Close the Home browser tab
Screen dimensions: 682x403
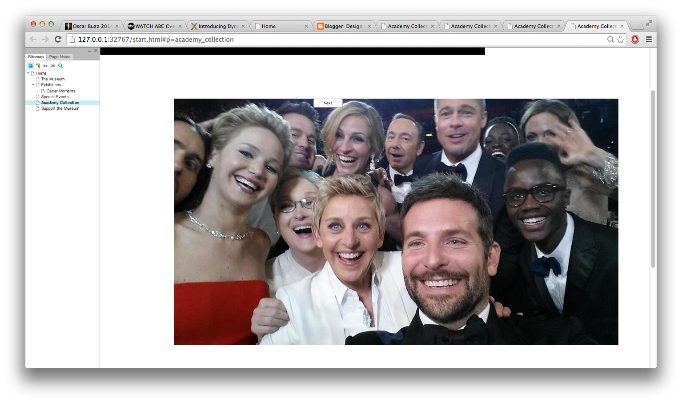point(306,26)
